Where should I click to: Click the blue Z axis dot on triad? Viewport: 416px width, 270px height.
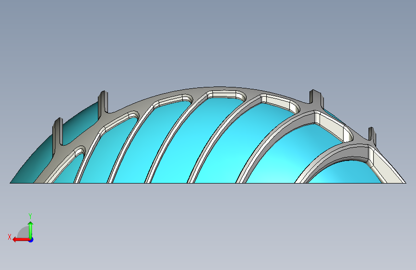(x=31, y=240)
